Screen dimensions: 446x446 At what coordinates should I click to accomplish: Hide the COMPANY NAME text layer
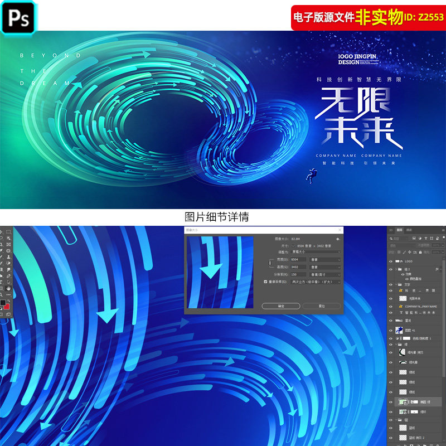(391, 306)
